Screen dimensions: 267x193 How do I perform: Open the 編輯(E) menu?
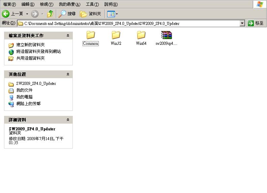point(28,4)
